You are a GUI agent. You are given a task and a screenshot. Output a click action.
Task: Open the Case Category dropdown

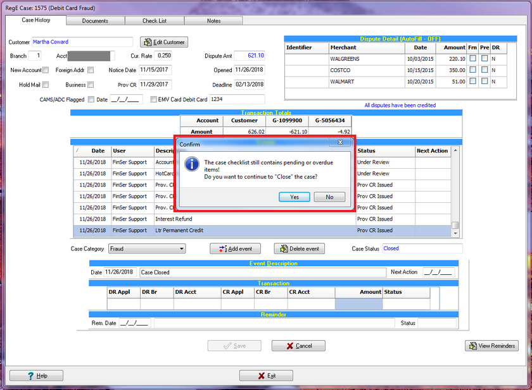point(182,249)
